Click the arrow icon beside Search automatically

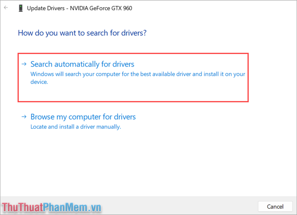point(24,64)
